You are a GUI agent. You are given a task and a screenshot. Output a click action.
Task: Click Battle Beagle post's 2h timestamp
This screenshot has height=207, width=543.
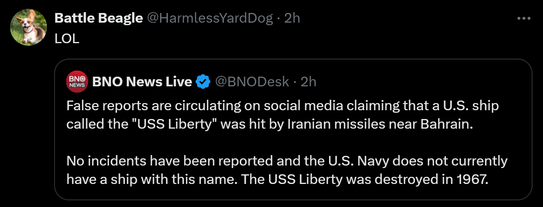coord(292,18)
